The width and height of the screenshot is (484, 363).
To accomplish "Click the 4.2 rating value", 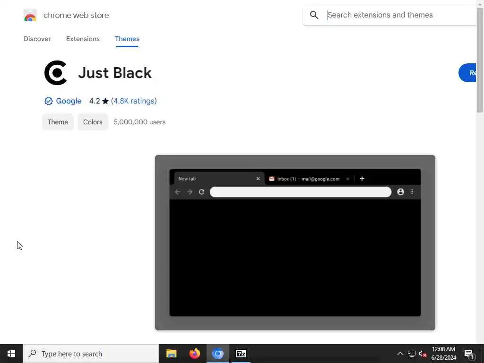I will 95,101.
